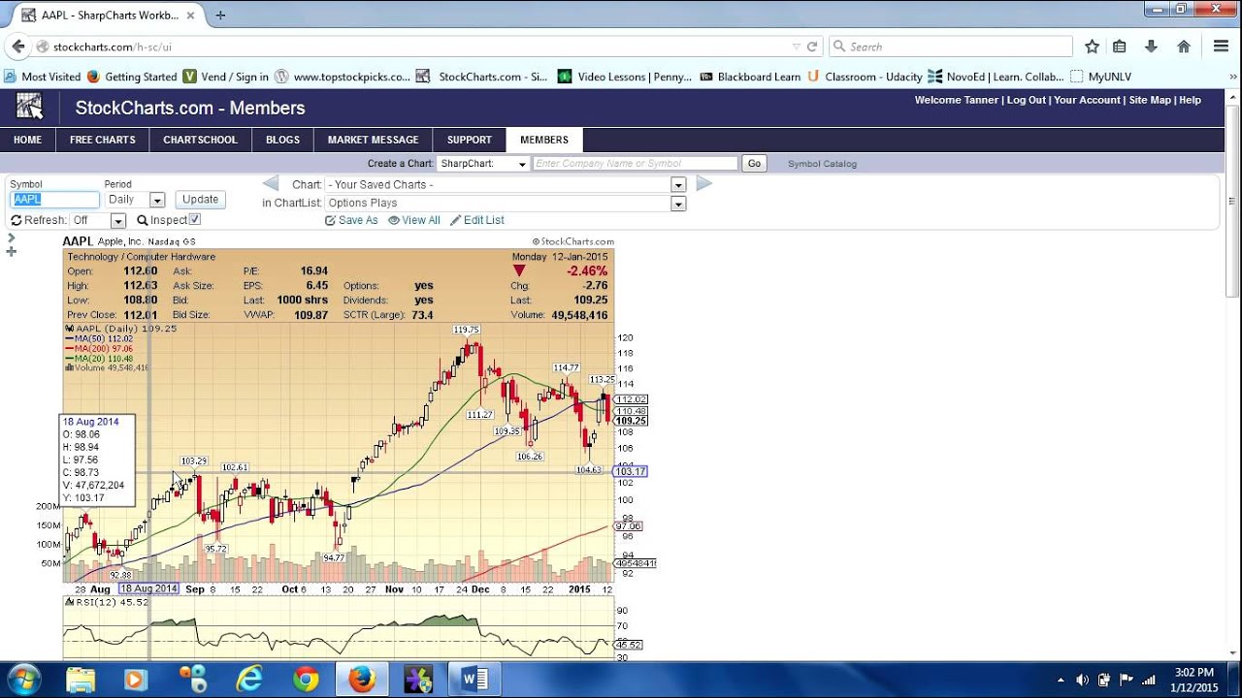This screenshot has width=1242, height=698.
Task: Open the Symbol Catalog link
Action: [822, 164]
